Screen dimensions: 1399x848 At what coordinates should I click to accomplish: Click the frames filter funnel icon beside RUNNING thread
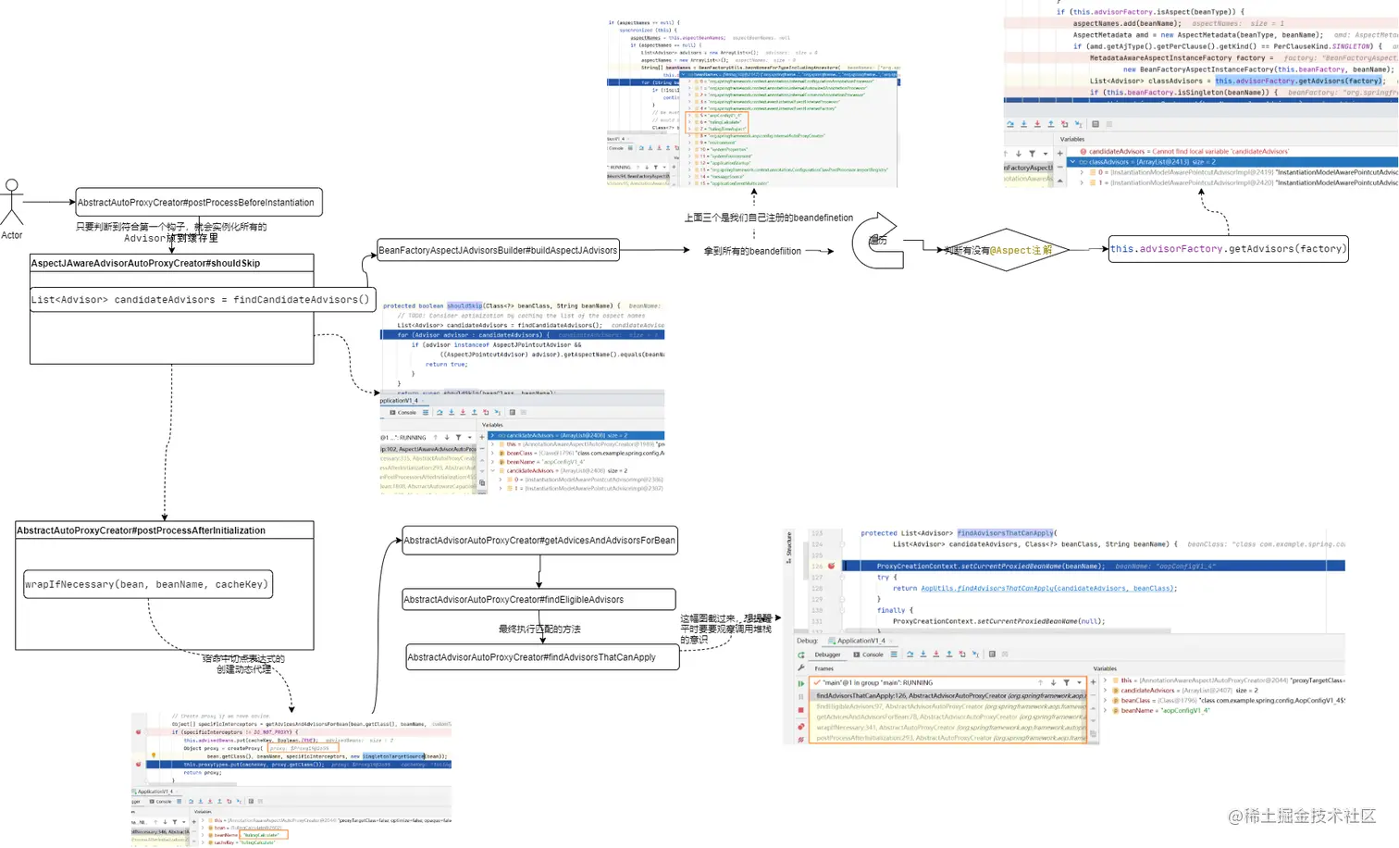coord(1066,682)
